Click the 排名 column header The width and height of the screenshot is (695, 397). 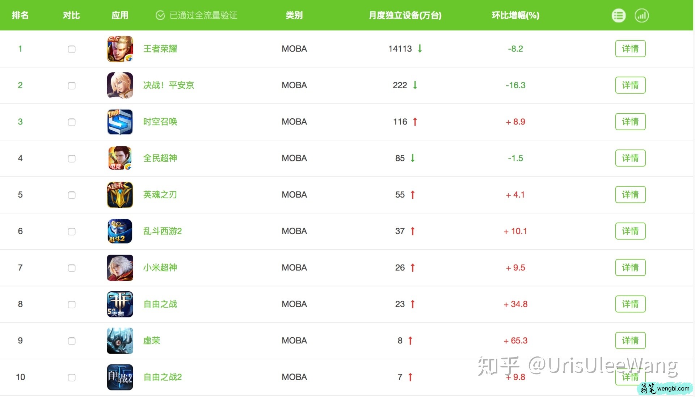click(x=20, y=16)
